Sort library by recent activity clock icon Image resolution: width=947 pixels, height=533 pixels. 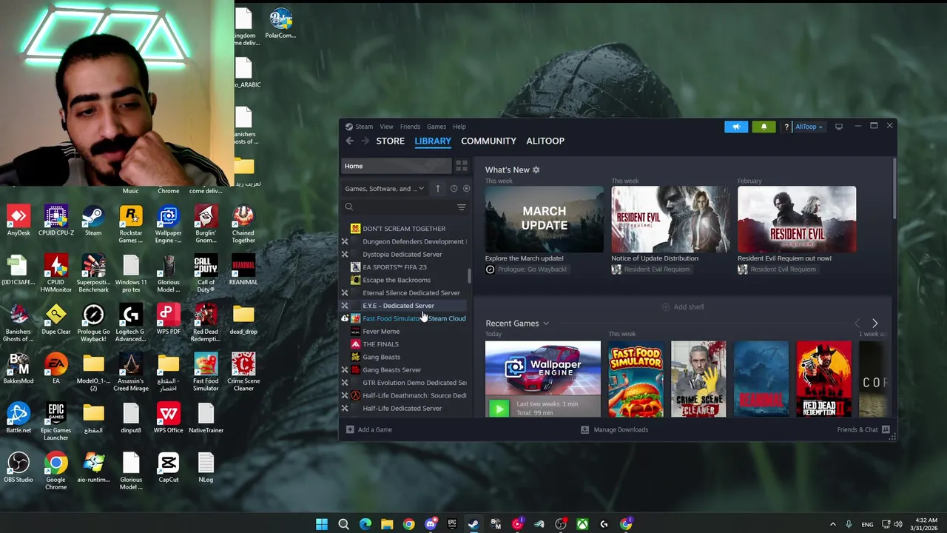(454, 189)
